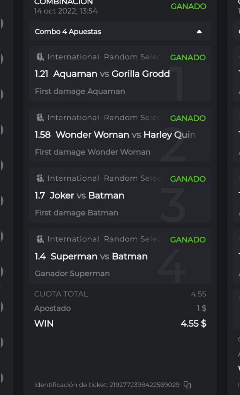
Task: Select the Ganador Superman selection text
Action: (x=72, y=274)
